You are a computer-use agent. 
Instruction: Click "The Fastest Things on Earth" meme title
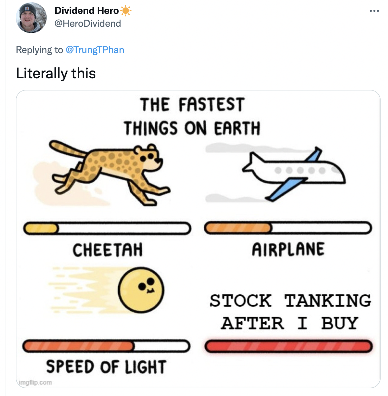click(x=192, y=116)
